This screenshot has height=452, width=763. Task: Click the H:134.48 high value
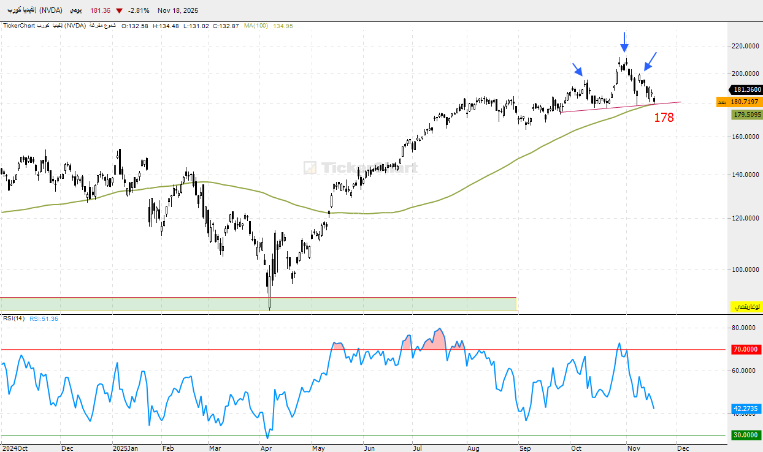(x=166, y=26)
